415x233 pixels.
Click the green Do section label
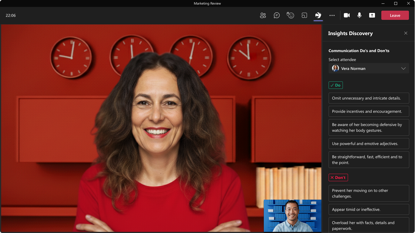[336, 85]
